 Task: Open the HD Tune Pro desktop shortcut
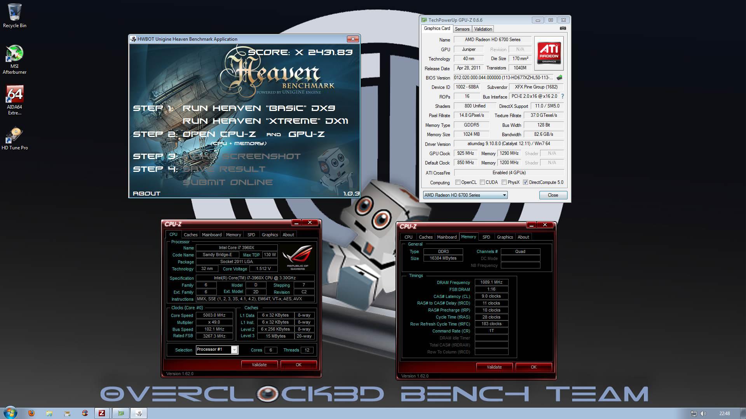[x=14, y=139]
